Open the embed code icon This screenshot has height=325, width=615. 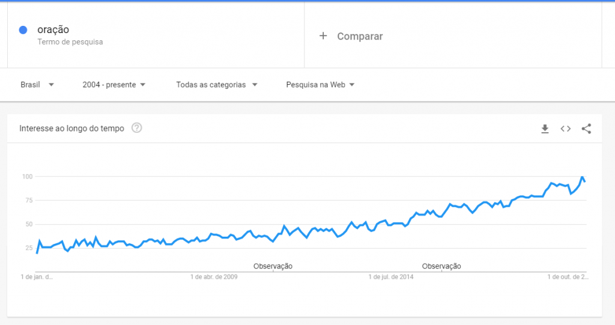click(x=566, y=129)
